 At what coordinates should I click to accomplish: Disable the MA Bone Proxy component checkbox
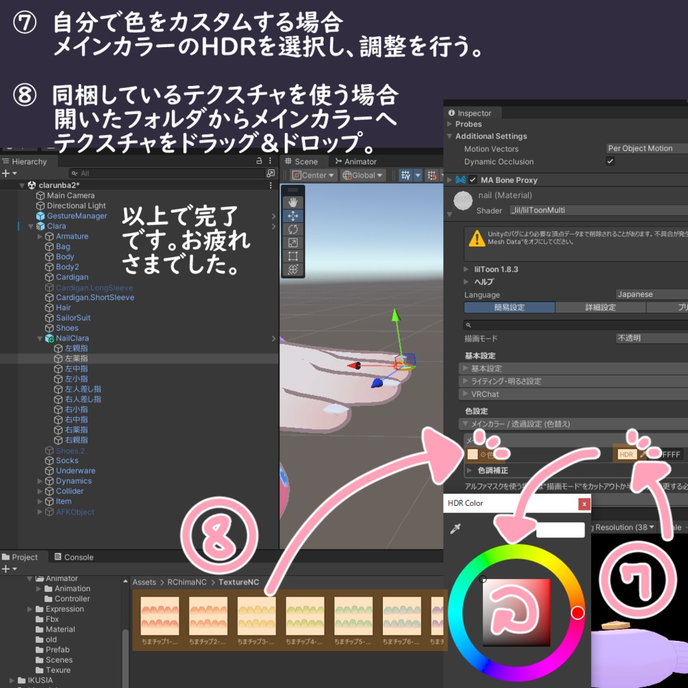coord(473,180)
